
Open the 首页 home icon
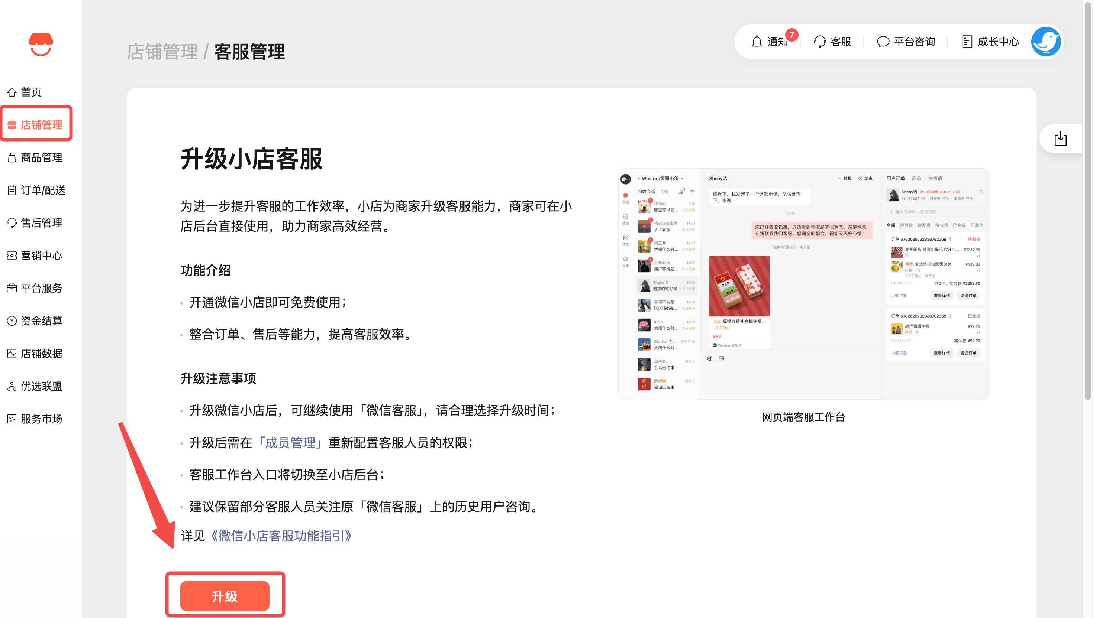tap(12, 92)
